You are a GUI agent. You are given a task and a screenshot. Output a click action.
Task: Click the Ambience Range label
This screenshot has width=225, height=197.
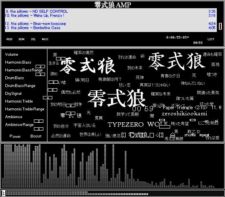tap(19, 125)
